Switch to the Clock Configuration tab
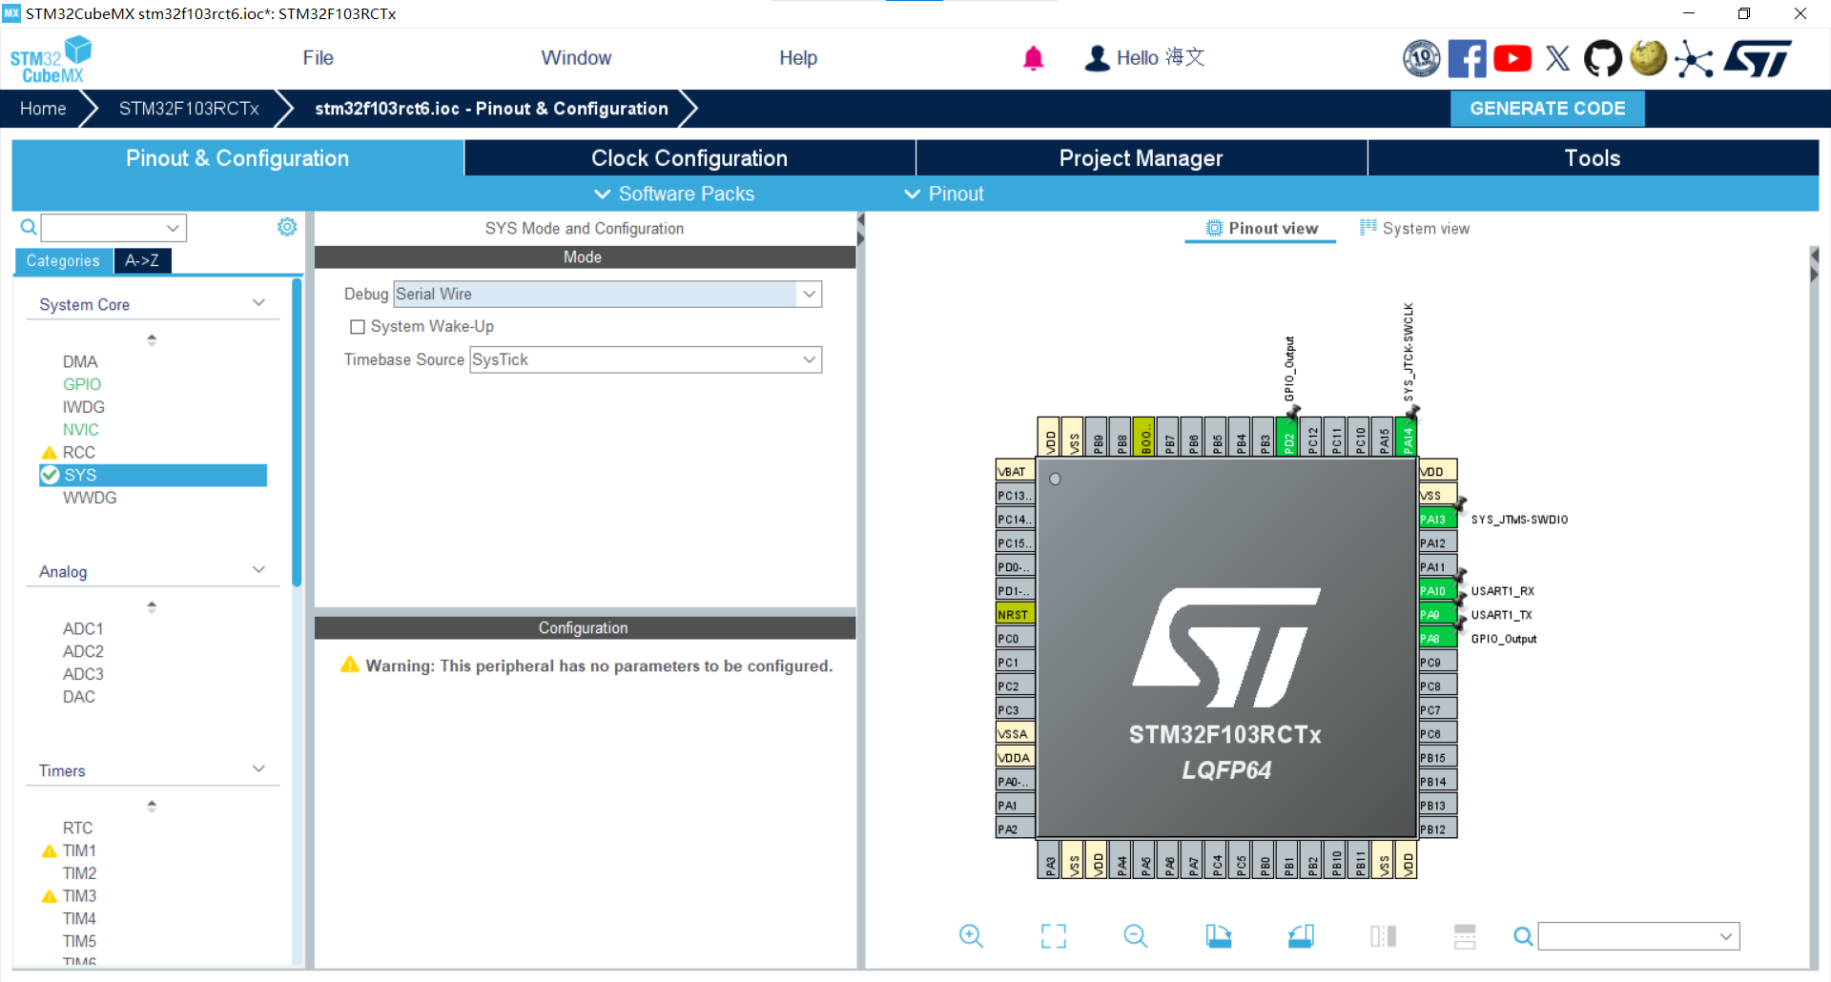The height and width of the screenshot is (982, 1831). [689, 157]
